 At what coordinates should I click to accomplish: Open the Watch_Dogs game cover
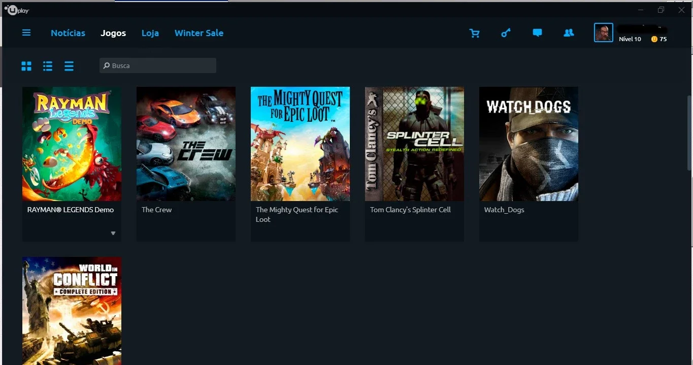tap(529, 144)
